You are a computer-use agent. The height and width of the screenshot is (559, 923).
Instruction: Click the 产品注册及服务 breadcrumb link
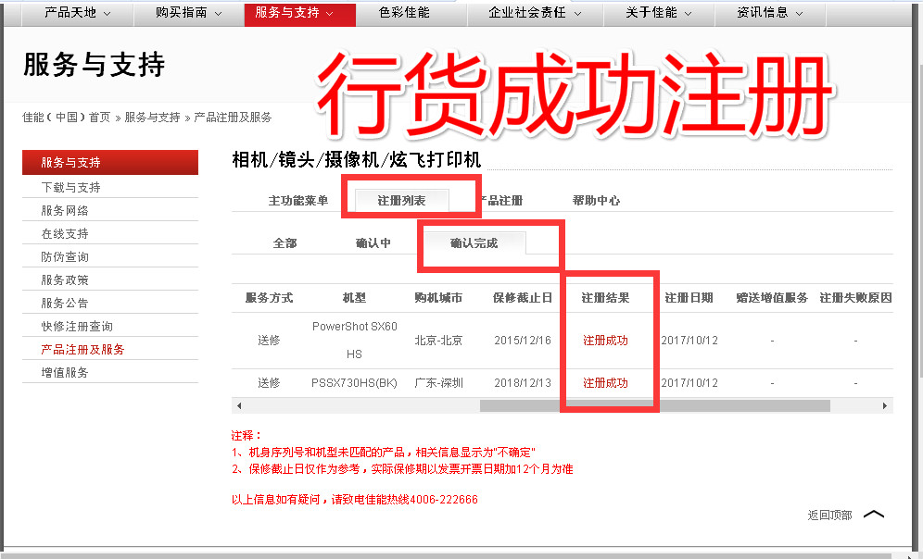(233, 118)
